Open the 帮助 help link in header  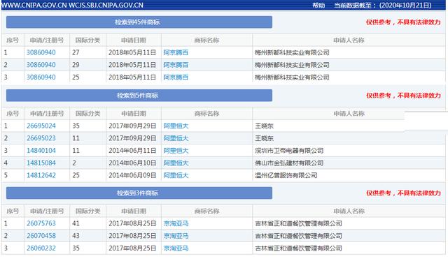(318, 5)
